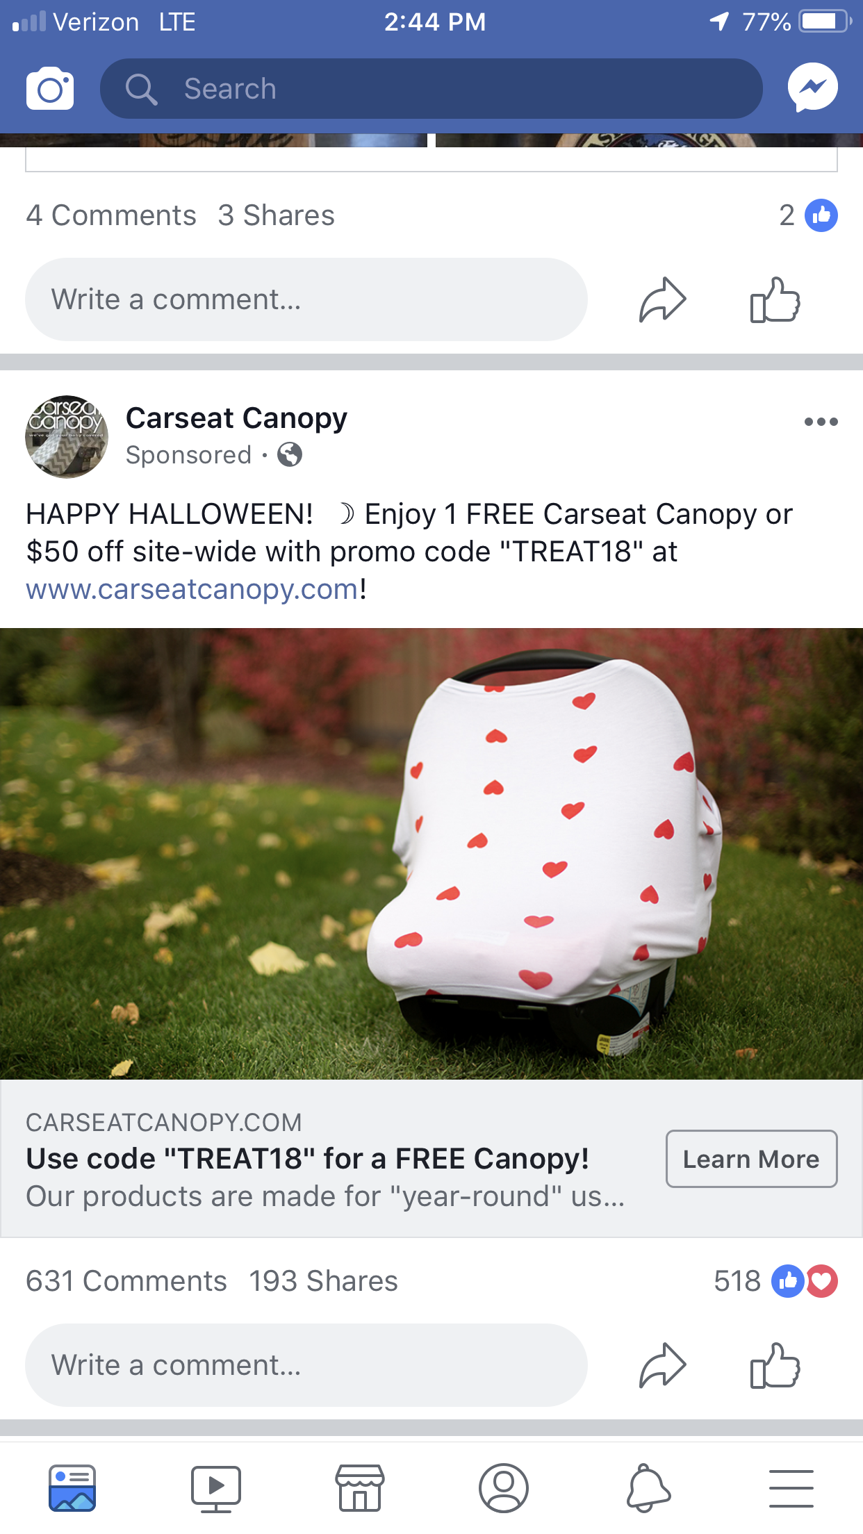863x1534 pixels.
Task: Open the Carseat Canopy page name
Action: tap(236, 418)
